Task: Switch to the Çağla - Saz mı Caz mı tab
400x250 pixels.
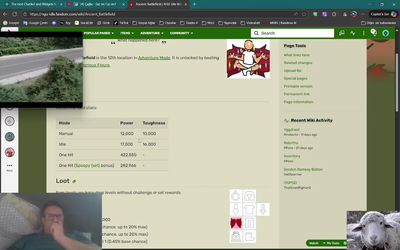Action: (96, 4)
